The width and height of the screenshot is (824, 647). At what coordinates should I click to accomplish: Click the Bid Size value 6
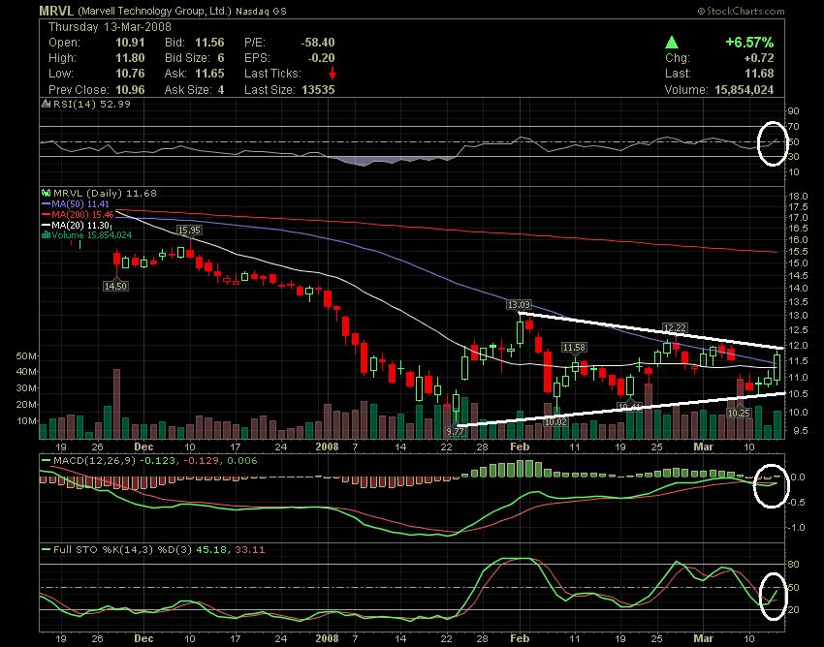click(x=221, y=58)
